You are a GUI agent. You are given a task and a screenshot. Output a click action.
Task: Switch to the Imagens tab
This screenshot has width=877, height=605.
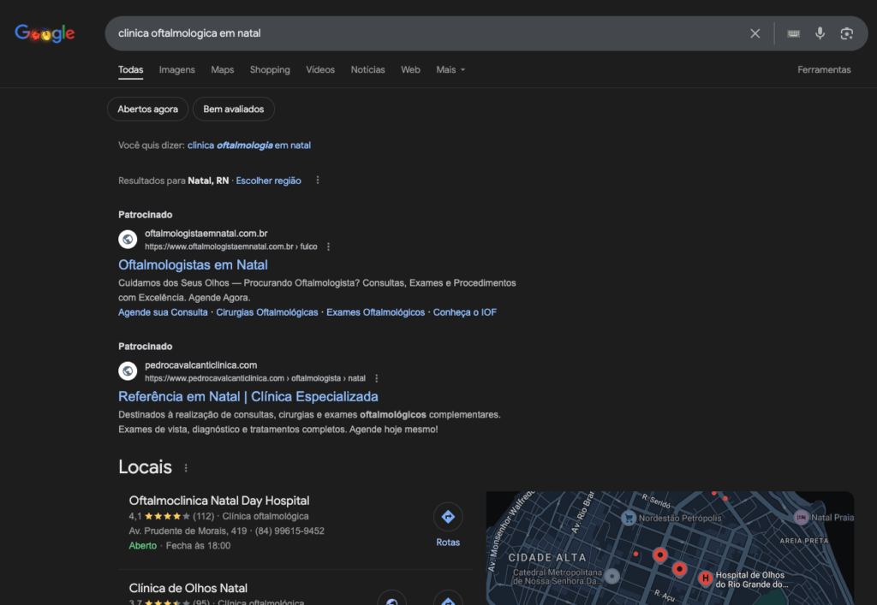(176, 70)
